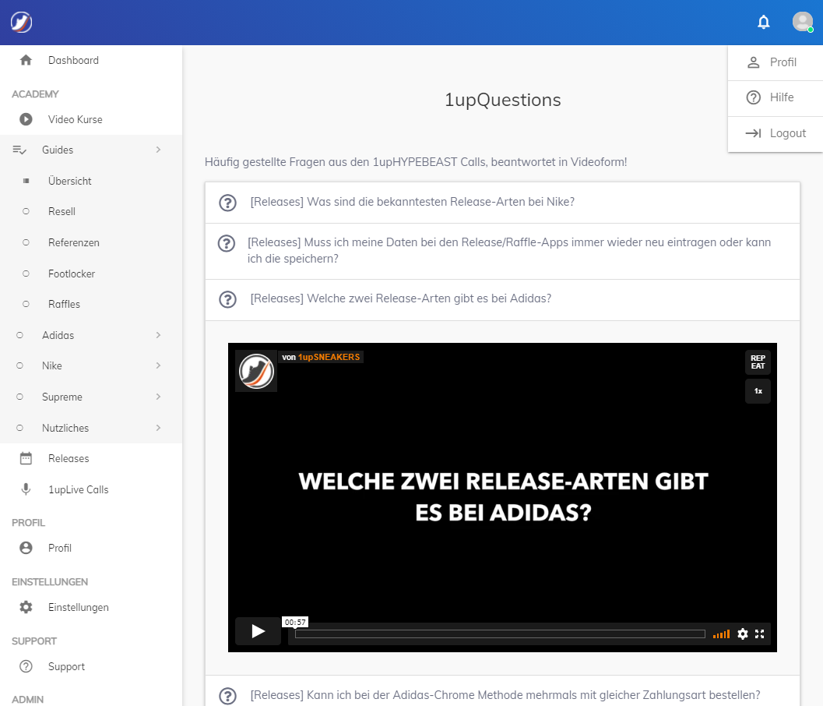Collapse the Guides section chevron
823x706 pixels.
(x=158, y=150)
